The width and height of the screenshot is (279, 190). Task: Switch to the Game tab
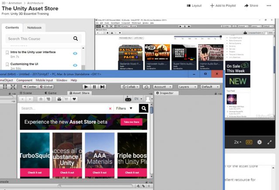51,93
